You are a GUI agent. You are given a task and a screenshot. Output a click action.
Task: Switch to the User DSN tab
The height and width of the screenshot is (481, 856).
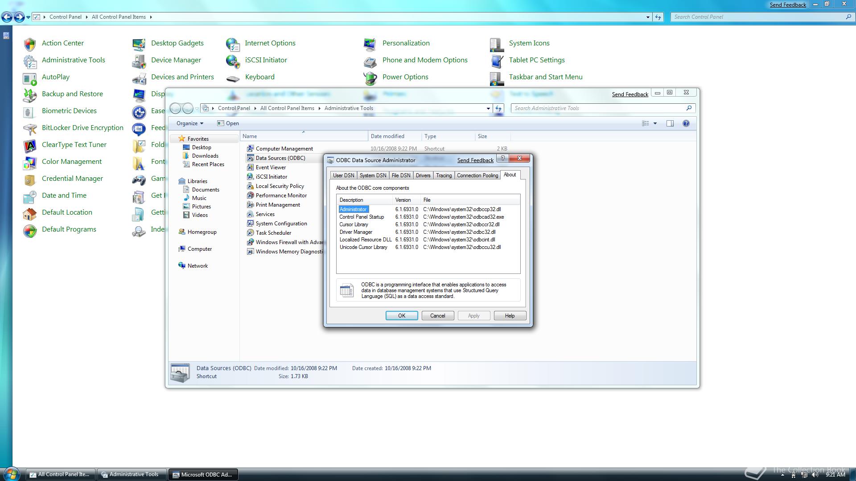(x=344, y=175)
